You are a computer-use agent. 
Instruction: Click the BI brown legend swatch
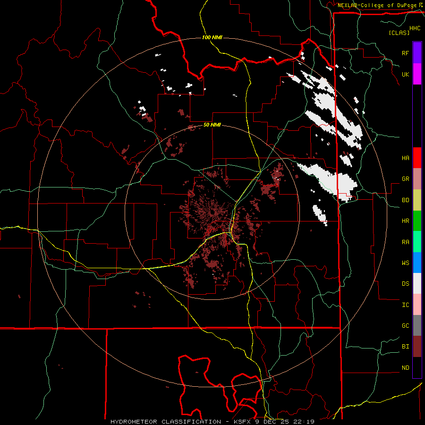point(417,347)
